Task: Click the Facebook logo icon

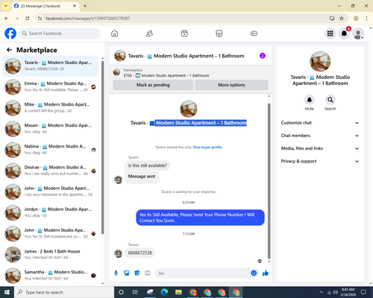Action: coord(10,34)
